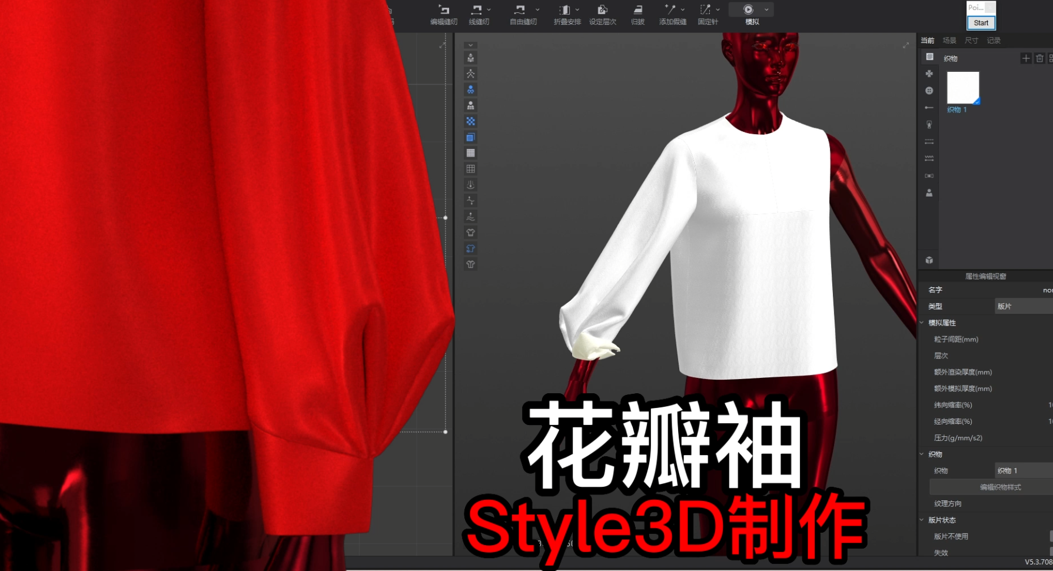1053x571 pixels.
Task: Open the zipper puller sidebar icon
Action: [929, 125]
